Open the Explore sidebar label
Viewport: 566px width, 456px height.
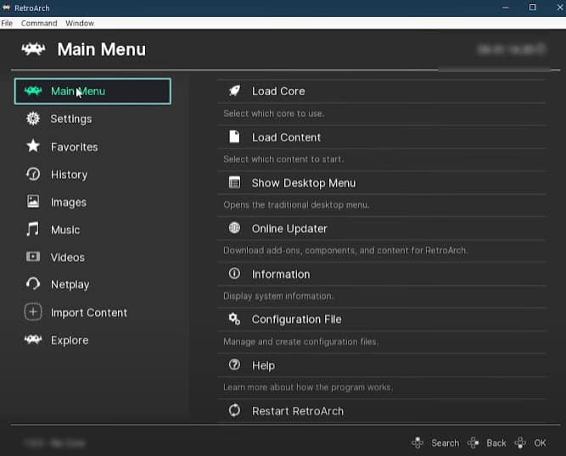pos(70,340)
